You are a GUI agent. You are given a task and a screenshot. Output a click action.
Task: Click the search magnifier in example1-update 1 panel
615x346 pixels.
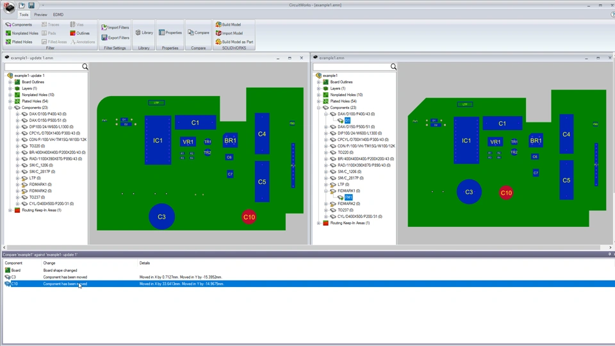pos(85,67)
